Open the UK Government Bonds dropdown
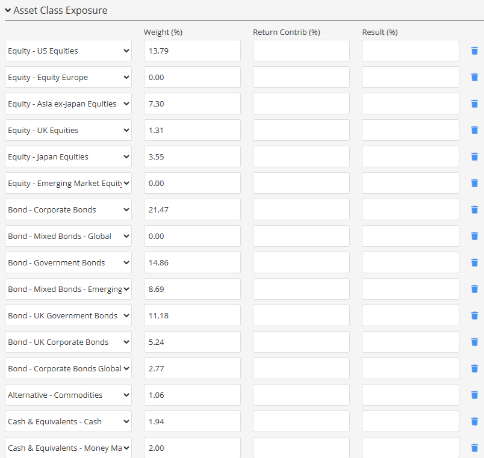The image size is (484, 458). pos(68,316)
